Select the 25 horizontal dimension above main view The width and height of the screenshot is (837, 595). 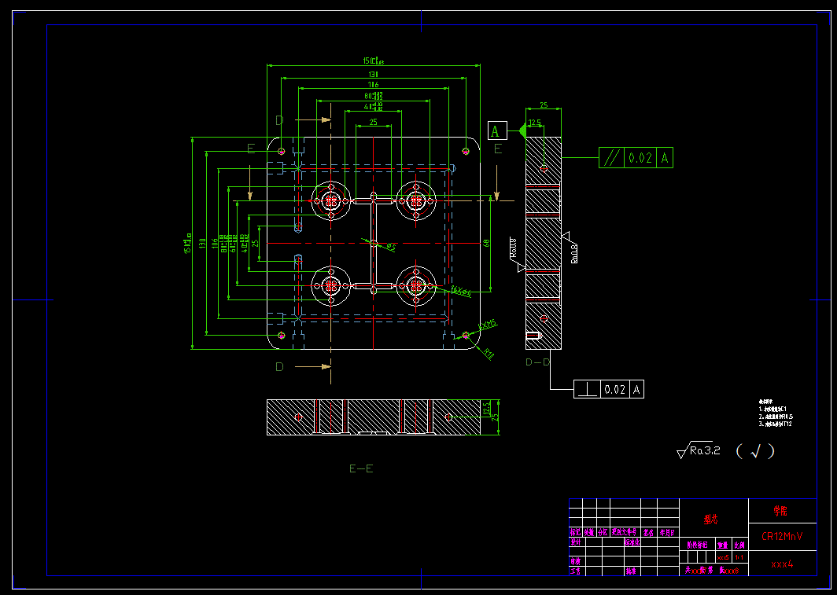click(373, 122)
